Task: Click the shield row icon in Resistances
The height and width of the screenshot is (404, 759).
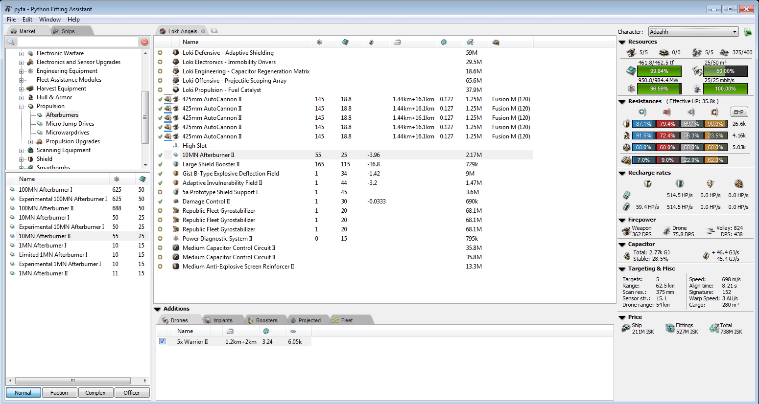Action: (x=626, y=124)
